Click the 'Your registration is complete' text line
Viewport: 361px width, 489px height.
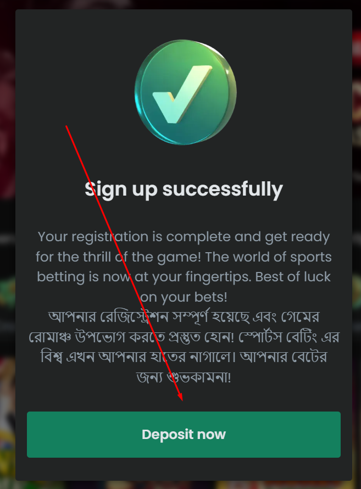point(184,237)
